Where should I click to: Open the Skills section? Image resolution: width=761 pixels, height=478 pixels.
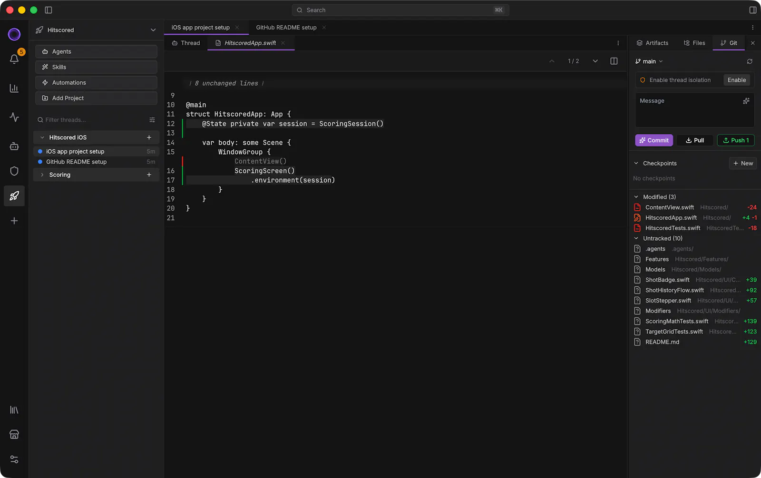(96, 67)
